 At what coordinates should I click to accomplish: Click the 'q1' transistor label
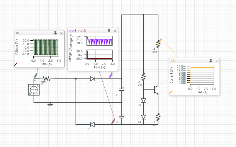tap(161, 83)
